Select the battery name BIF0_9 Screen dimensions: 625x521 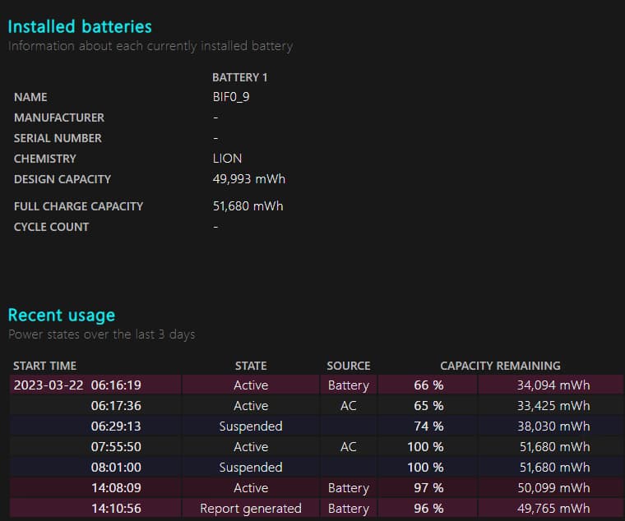pyautogui.click(x=233, y=97)
